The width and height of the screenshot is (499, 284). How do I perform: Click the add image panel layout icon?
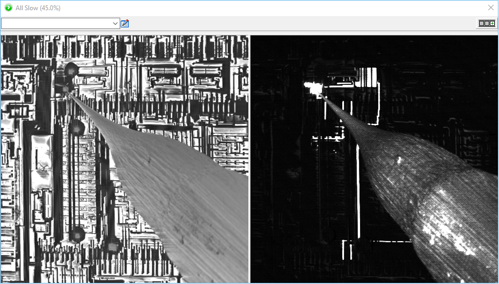(x=487, y=23)
